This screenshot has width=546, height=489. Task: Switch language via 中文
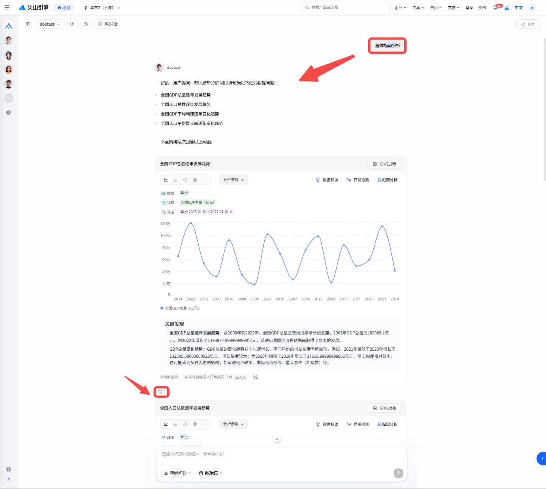point(519,8)
